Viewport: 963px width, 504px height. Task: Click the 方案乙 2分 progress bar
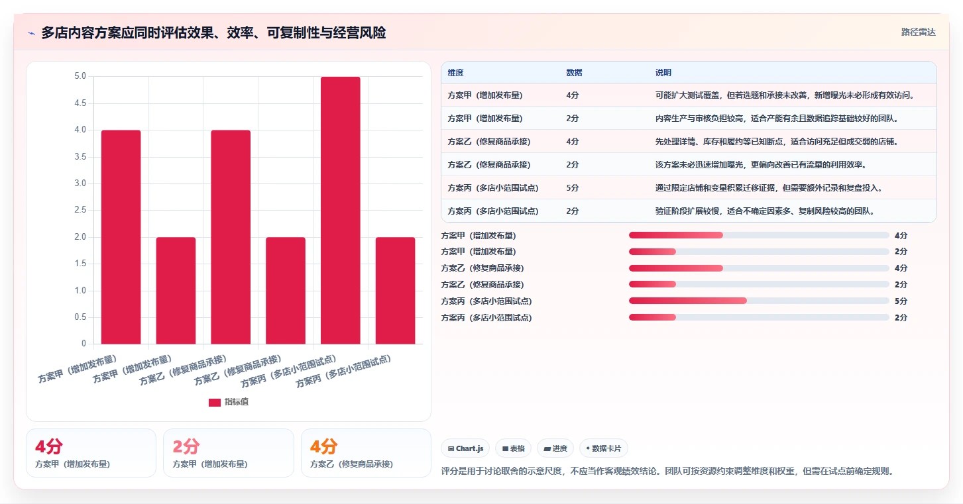tap(759, 284)
